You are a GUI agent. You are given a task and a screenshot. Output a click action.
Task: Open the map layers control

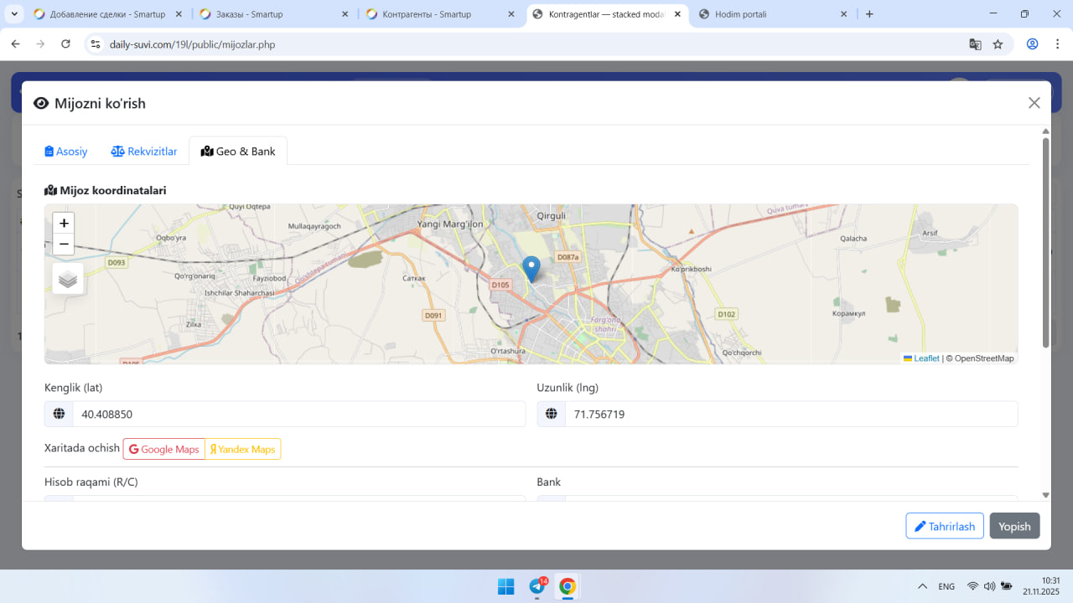pyautogui.click(x=68, y=279)
